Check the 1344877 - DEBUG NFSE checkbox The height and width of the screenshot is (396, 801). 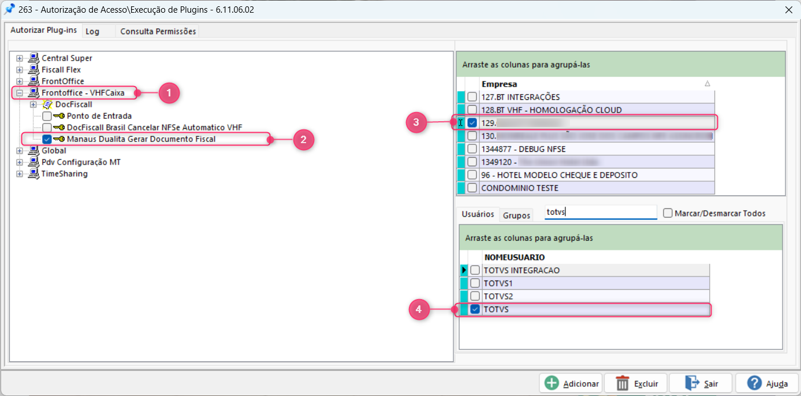click(472, 149)
